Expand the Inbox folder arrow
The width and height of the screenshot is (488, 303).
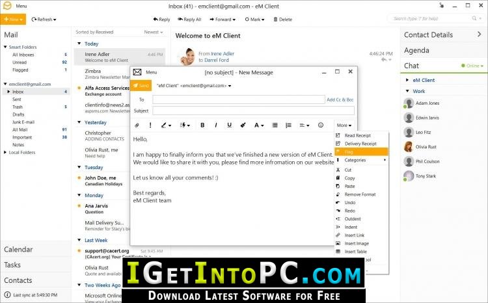[x=8, y=92]
